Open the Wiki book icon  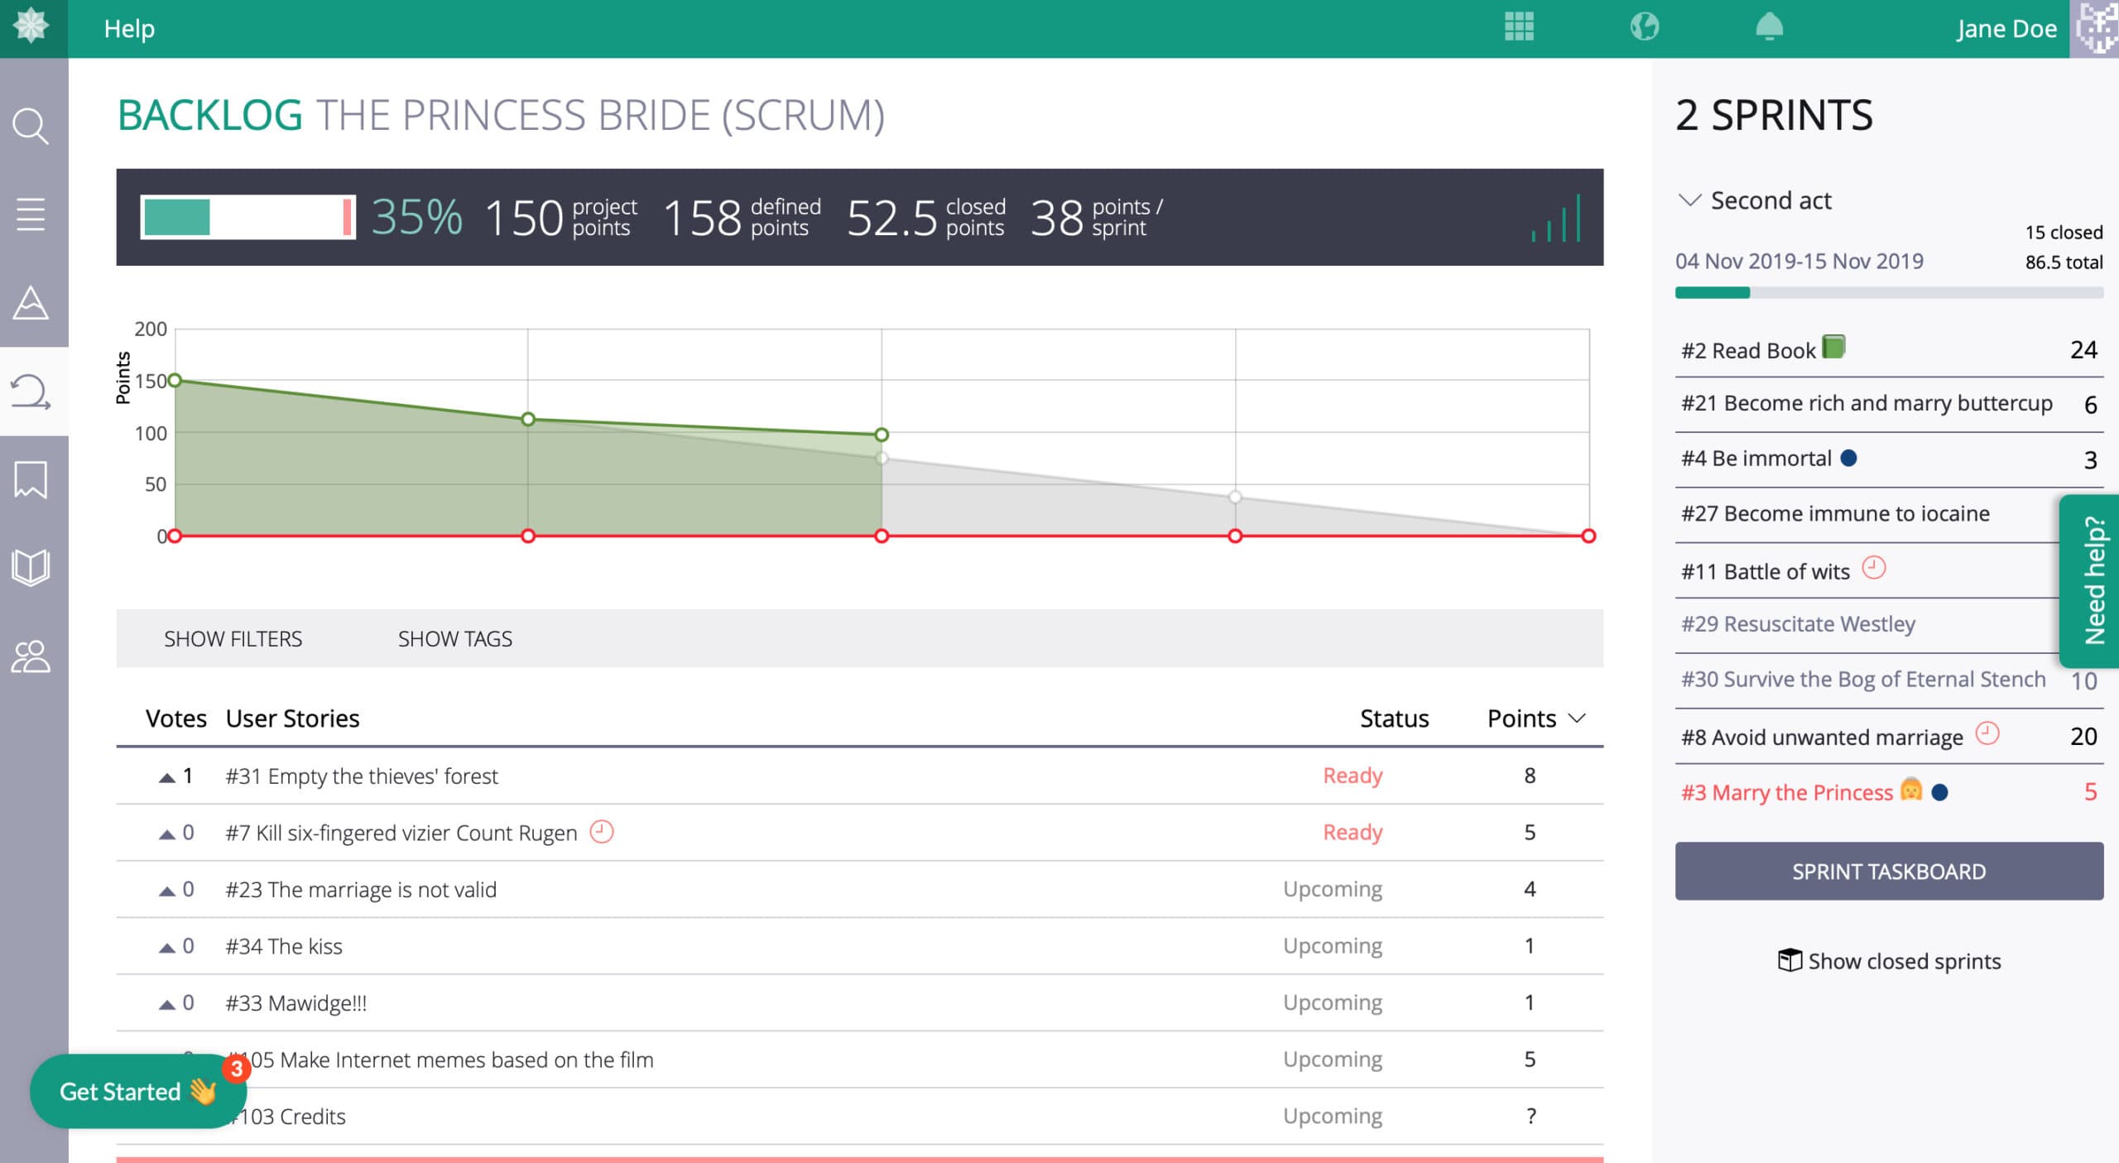(x=31, y=568)
